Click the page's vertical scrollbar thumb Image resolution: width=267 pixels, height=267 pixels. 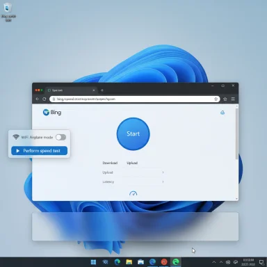click(x=236, y=133)
